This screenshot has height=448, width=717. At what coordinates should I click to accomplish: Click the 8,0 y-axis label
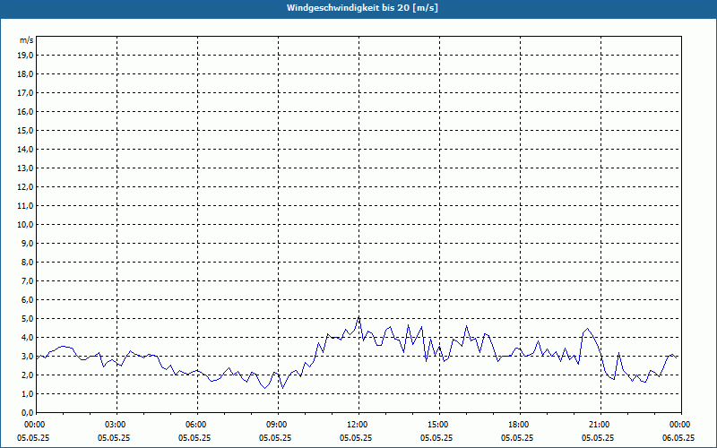pos(27,262)
